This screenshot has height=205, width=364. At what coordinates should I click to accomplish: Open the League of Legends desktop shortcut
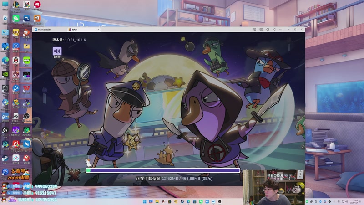click(16, 5)
